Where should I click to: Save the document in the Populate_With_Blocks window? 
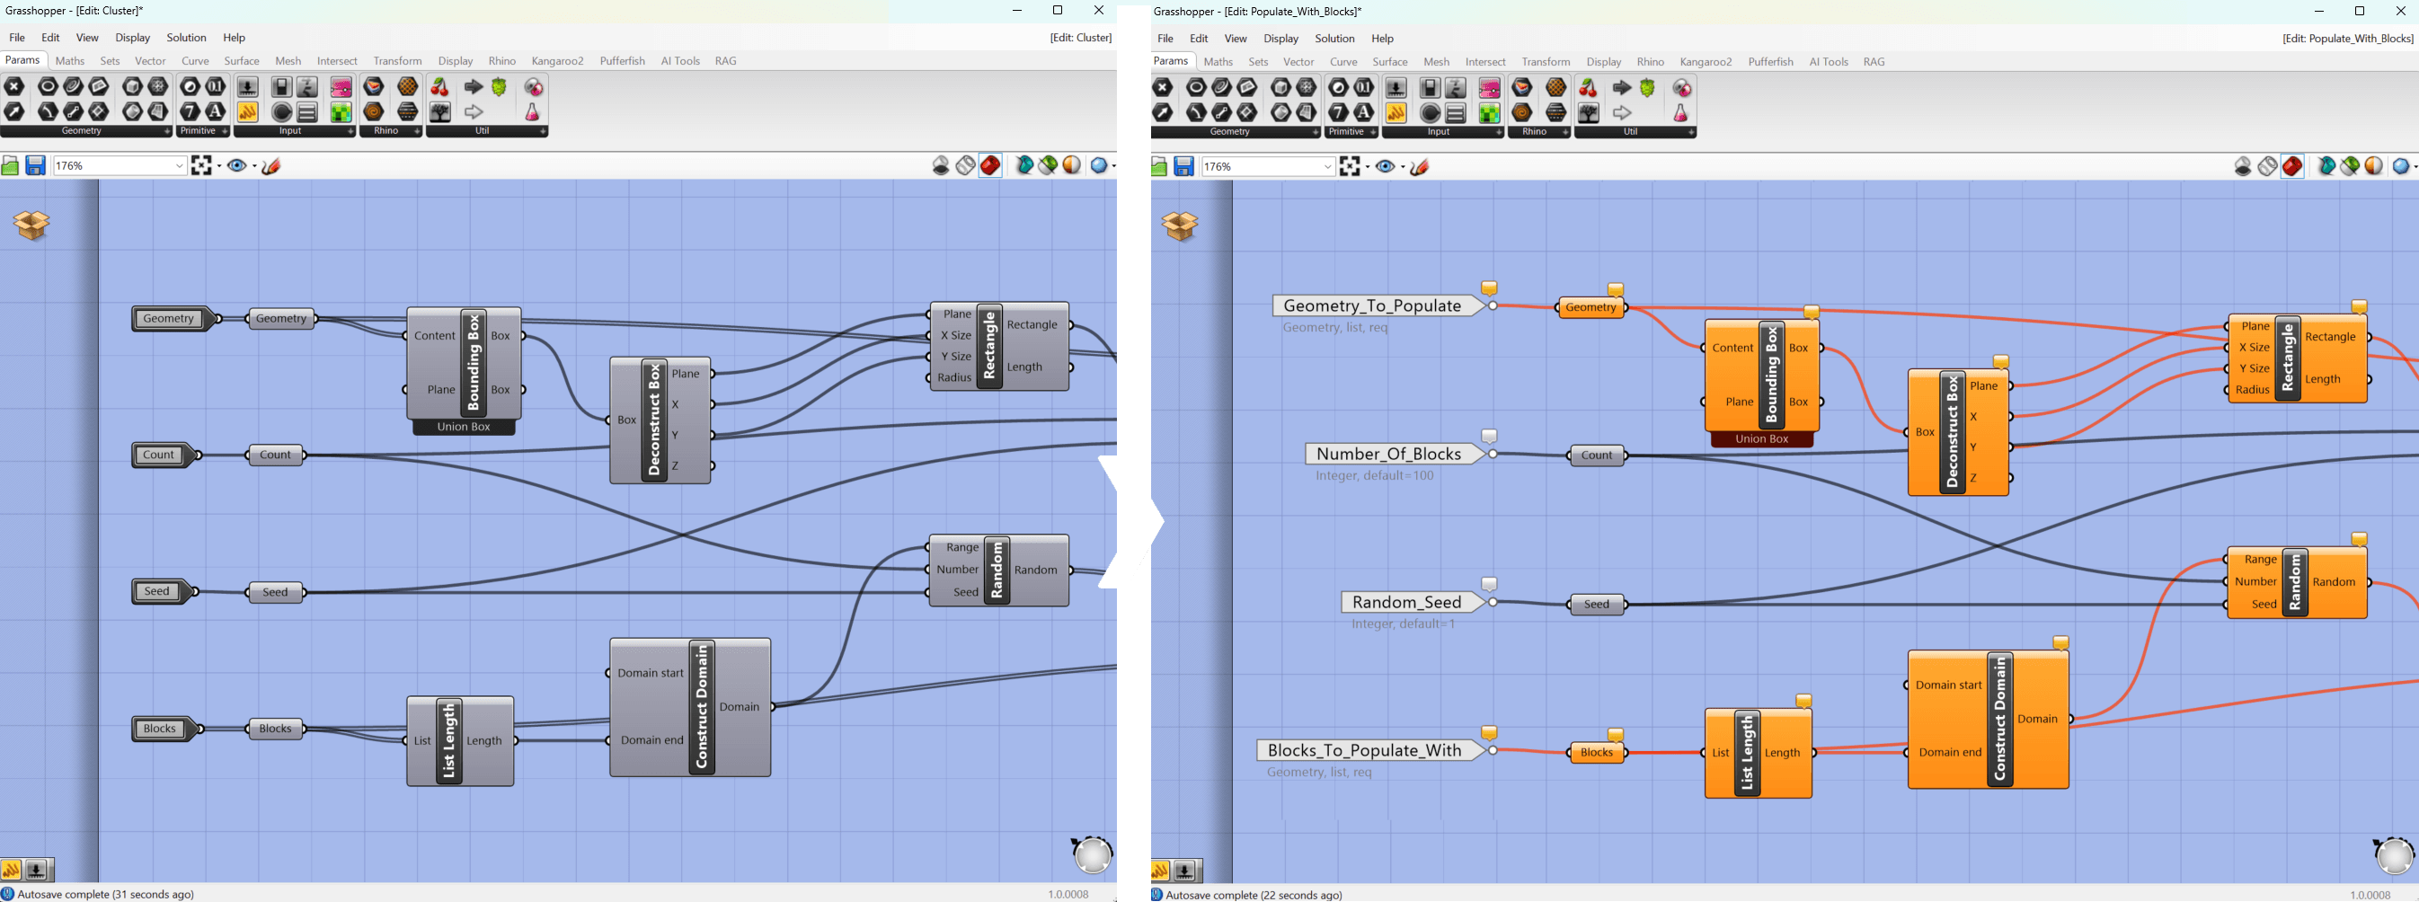1184,166
